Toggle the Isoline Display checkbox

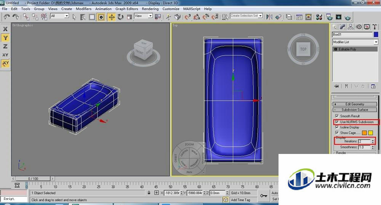[337, 127]
